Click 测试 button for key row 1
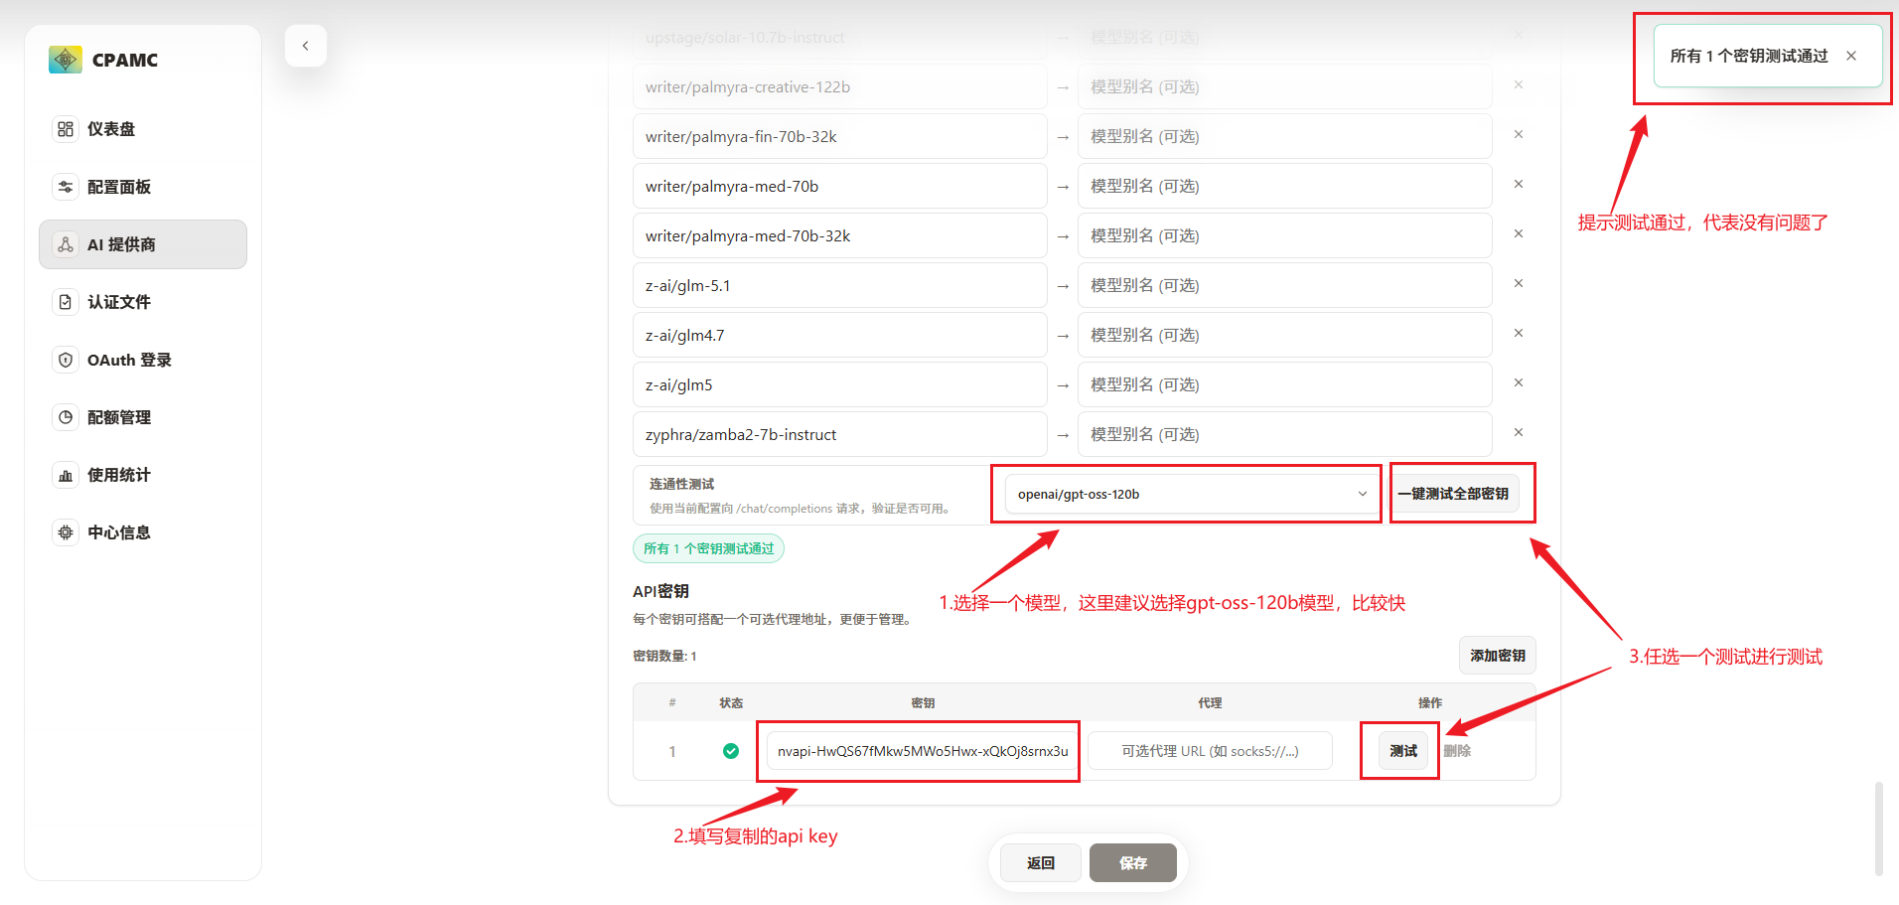This screenshot has width=1899, height=905. 1402,751
